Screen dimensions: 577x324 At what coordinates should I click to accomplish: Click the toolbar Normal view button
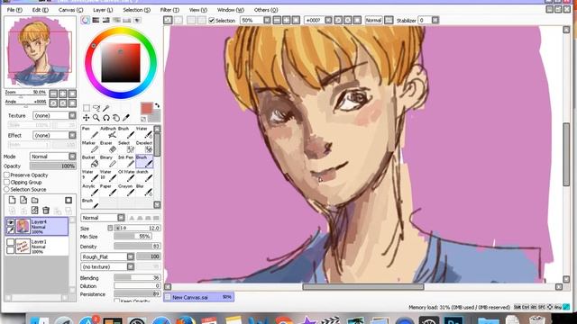tap(373, 20)
